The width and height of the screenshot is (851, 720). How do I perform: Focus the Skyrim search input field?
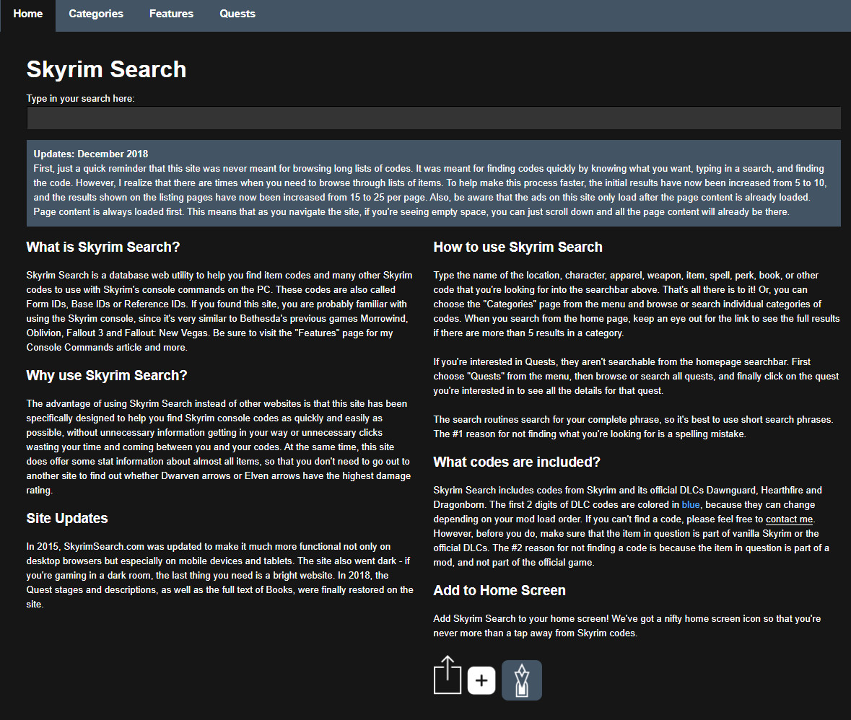tap(434, 118)
